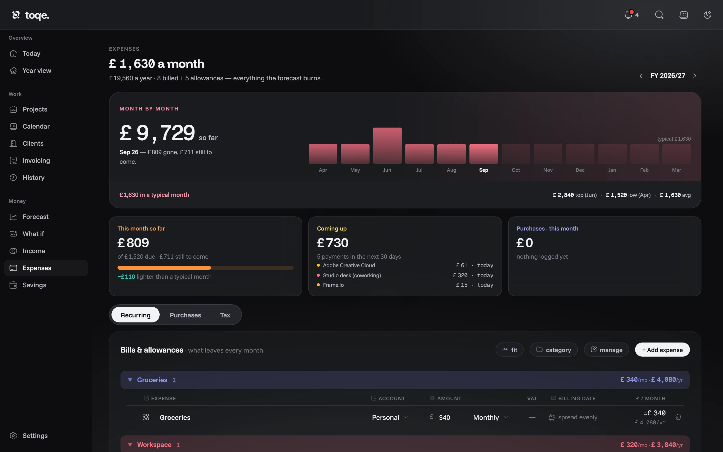The height and width of the screenshot is (452, 723).
Task: Select the Jun bar in chart
Action: [387, 146]
